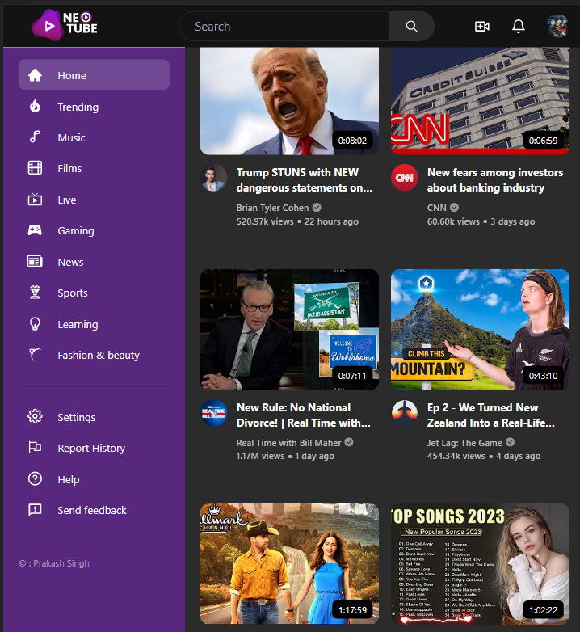Click the CNN channel name text
Screen dimensions: 580x632
click(436, 208)
